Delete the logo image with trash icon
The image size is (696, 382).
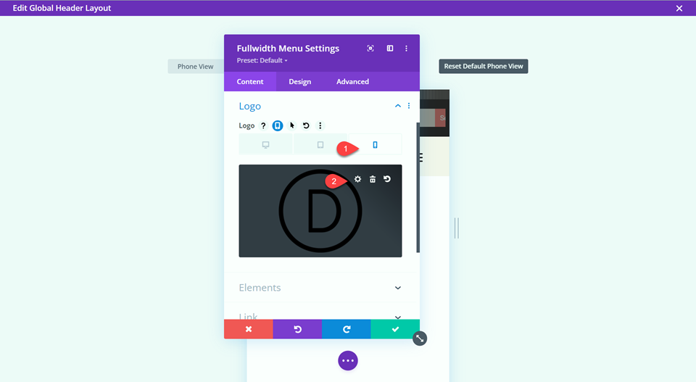[373, 179]
